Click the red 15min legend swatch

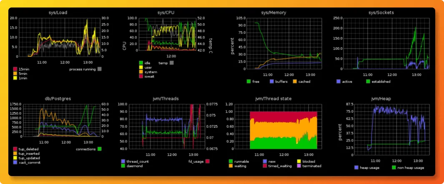pyautogui.click(x=15, y=69)
